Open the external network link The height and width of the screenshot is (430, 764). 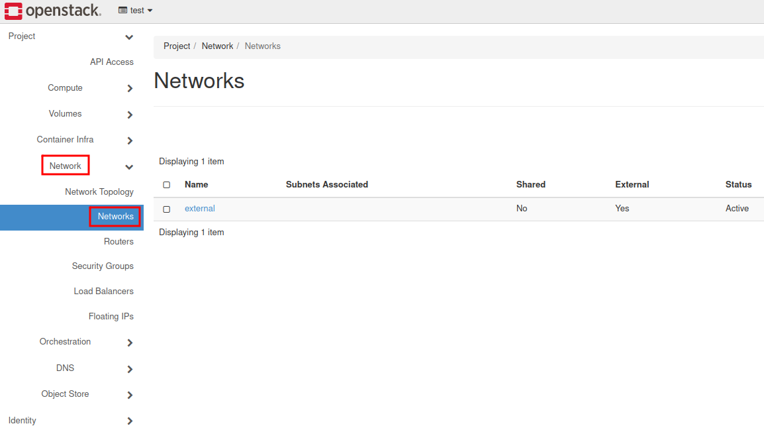pyautogui.click(x=199, y=209)
